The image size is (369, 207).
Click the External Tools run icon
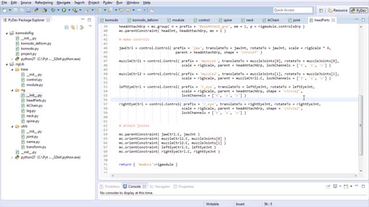75,10
